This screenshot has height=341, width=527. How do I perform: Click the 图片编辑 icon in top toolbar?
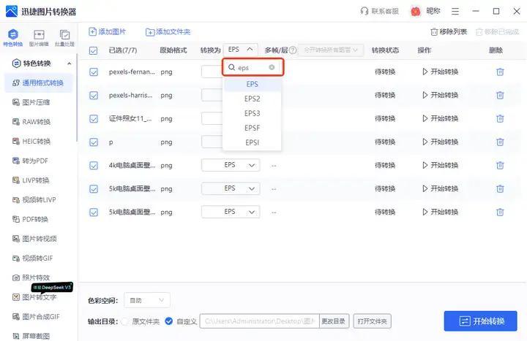click(x=39, y=36)
